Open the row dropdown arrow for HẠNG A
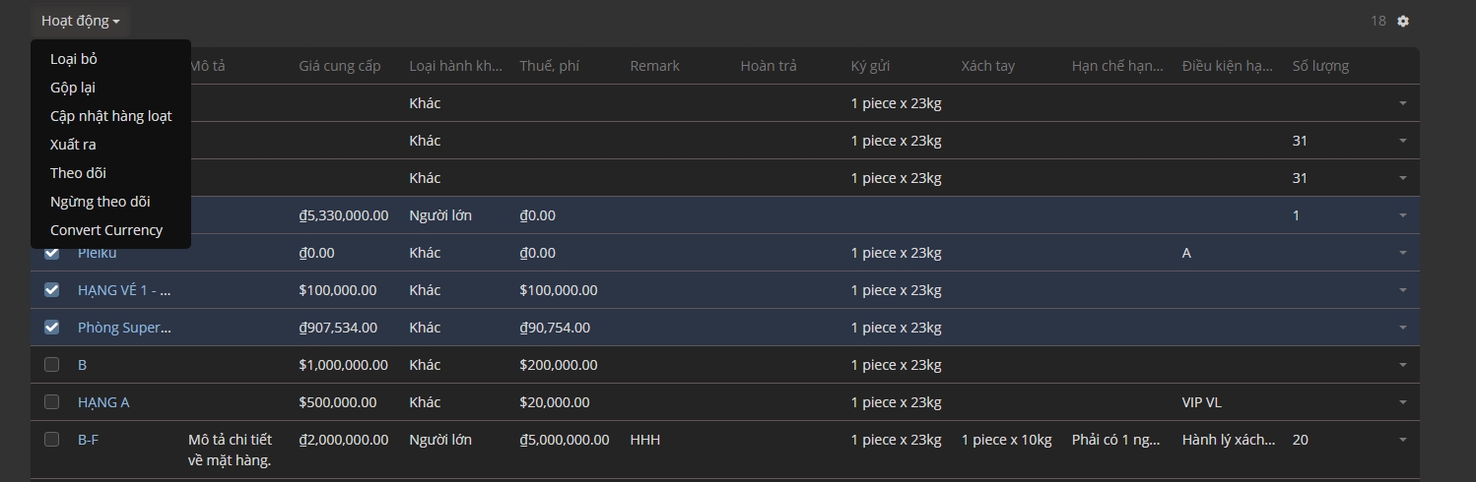This screenshot has height=482, width=1476. click(x=1403, y=402)
